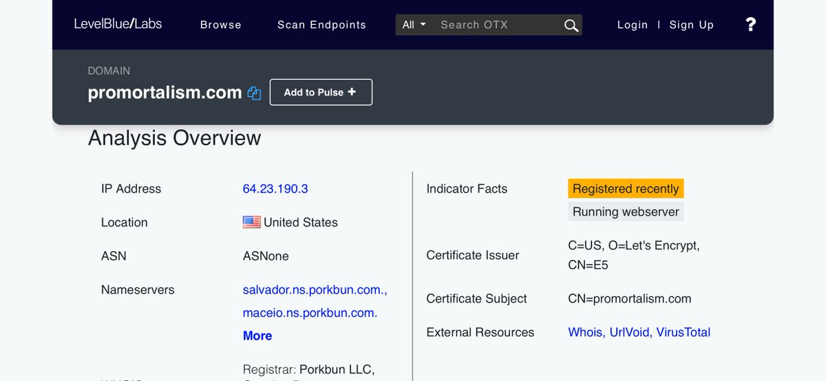Click the Sign Up link

(691, 25)
